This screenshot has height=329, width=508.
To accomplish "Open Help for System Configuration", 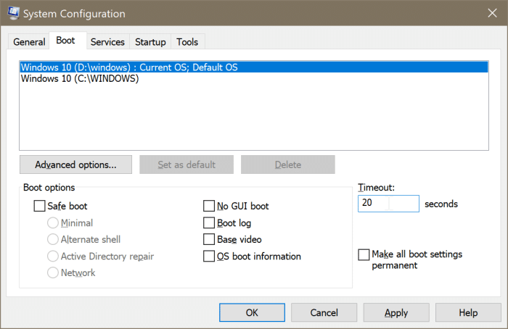I will coord(467,313).
